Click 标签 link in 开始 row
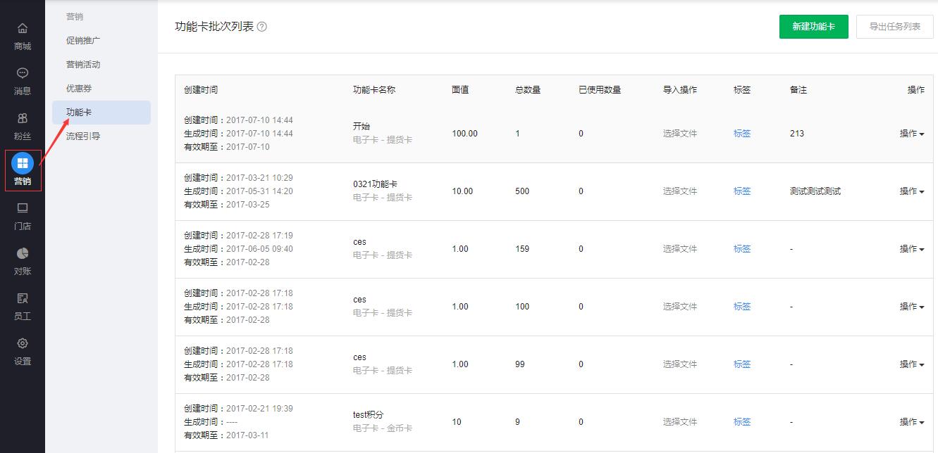This screenshot has height=453, width=938. [742, 134]
